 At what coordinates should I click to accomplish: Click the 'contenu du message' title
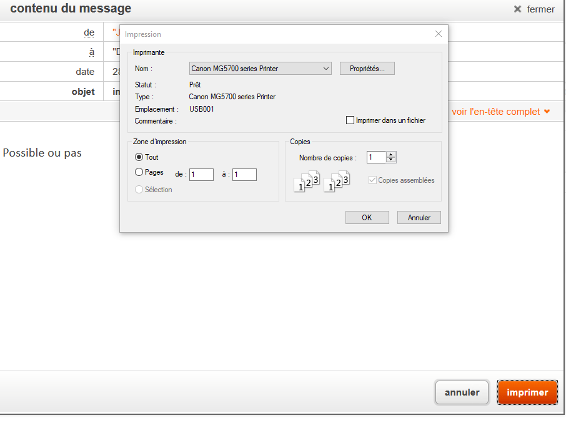[71, 8]
